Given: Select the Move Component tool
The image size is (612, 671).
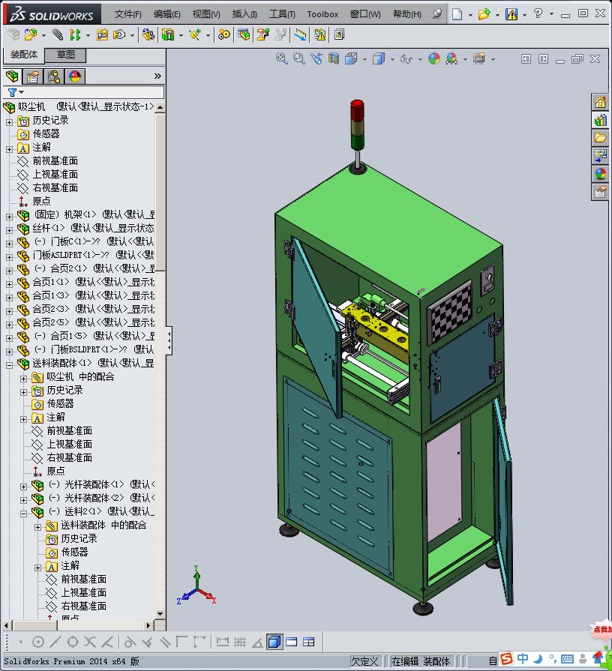Looking at the screenshot, I should pos(119,34).
